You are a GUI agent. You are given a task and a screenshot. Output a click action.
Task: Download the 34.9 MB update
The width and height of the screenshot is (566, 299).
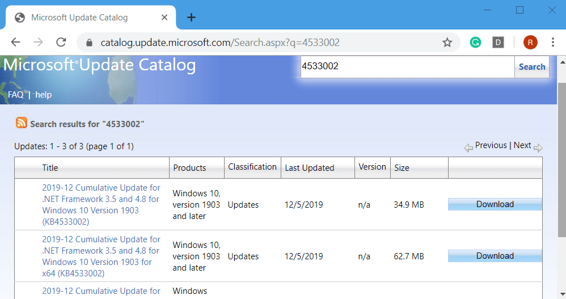click(x=495, y=204)
